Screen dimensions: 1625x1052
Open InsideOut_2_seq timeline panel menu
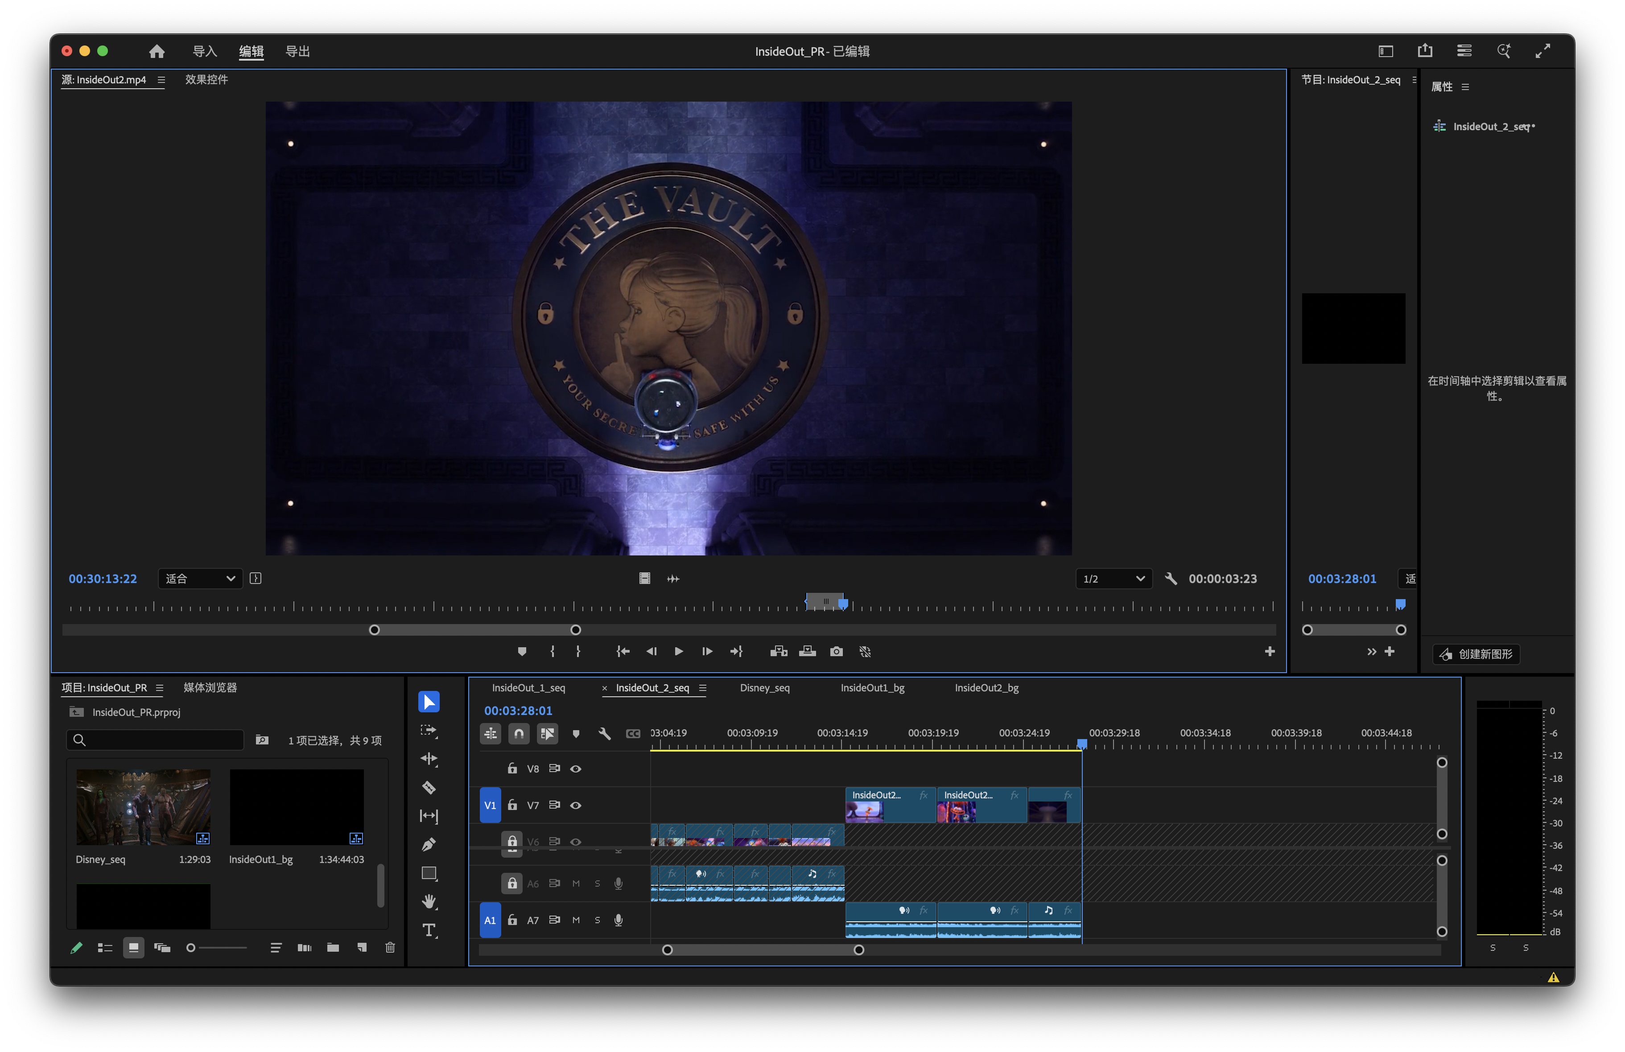coord(702,687)
